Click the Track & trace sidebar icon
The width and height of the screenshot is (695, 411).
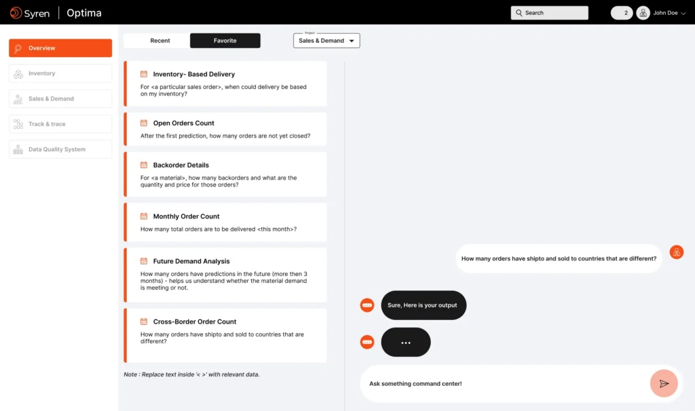point(18,124)
